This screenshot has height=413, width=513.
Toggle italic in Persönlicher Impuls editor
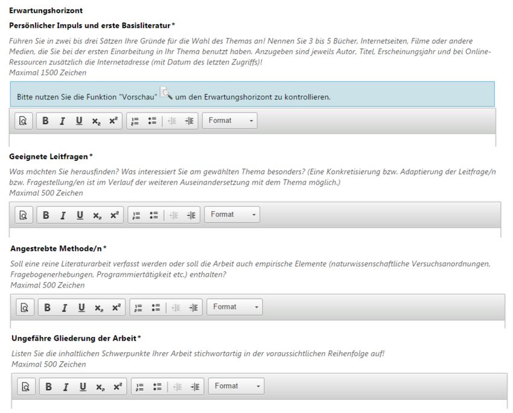62,121
